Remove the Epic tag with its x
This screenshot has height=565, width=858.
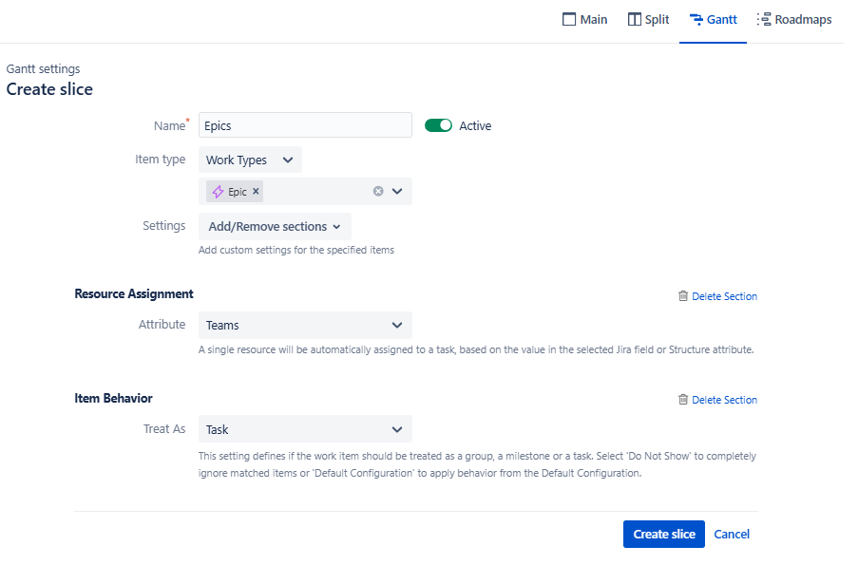[256, 192]
